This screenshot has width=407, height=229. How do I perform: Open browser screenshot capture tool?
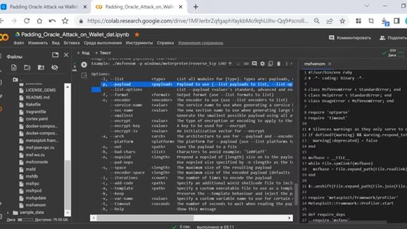pyautogui.click(x=371, y=21)
